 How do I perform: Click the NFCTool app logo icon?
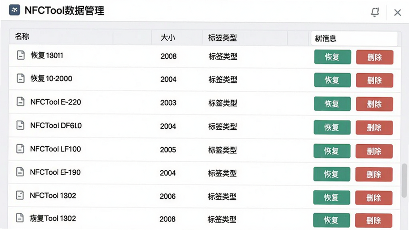pos(14,10)
